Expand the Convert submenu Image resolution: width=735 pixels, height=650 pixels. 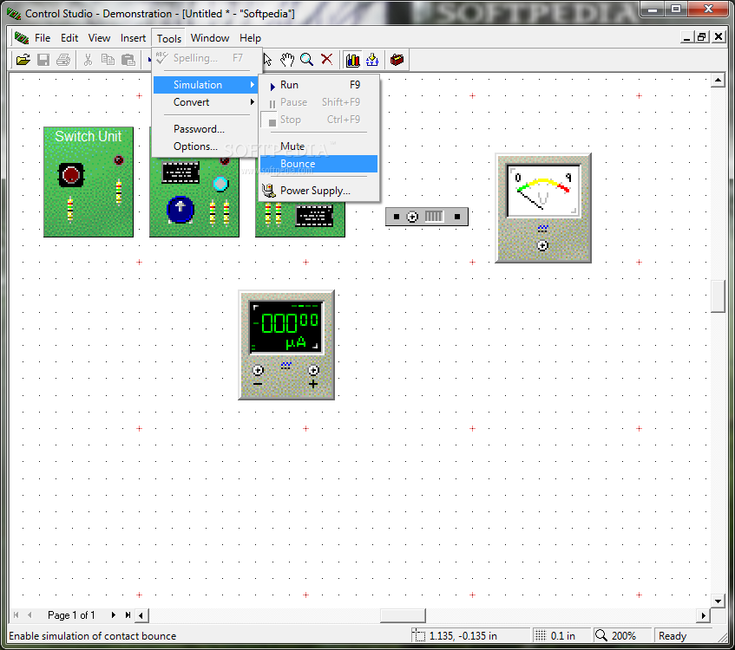coord(206,102)
